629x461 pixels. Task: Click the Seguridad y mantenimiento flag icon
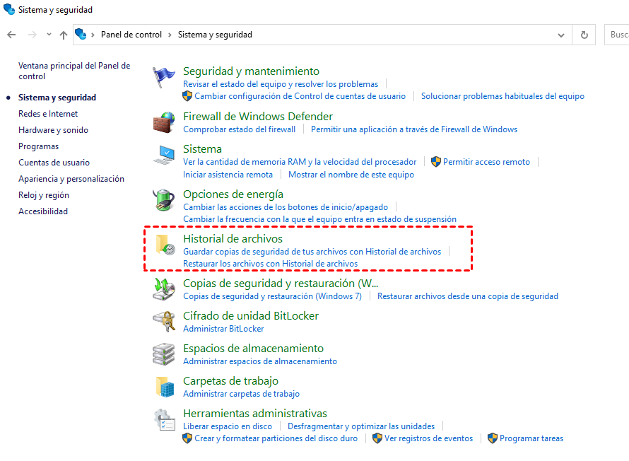[x=165, y=78]
